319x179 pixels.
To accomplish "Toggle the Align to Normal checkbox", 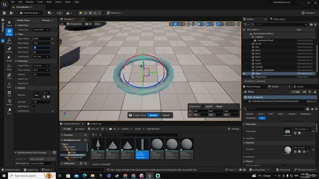I will (x=34, y=79).
